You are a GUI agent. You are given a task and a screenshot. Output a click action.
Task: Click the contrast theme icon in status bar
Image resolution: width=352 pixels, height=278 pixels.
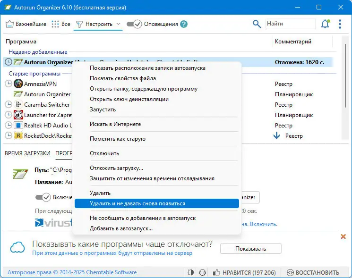click(190, 272)
